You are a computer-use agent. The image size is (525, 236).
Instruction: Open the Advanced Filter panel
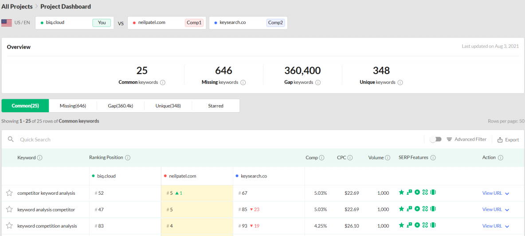click(467, 139)
